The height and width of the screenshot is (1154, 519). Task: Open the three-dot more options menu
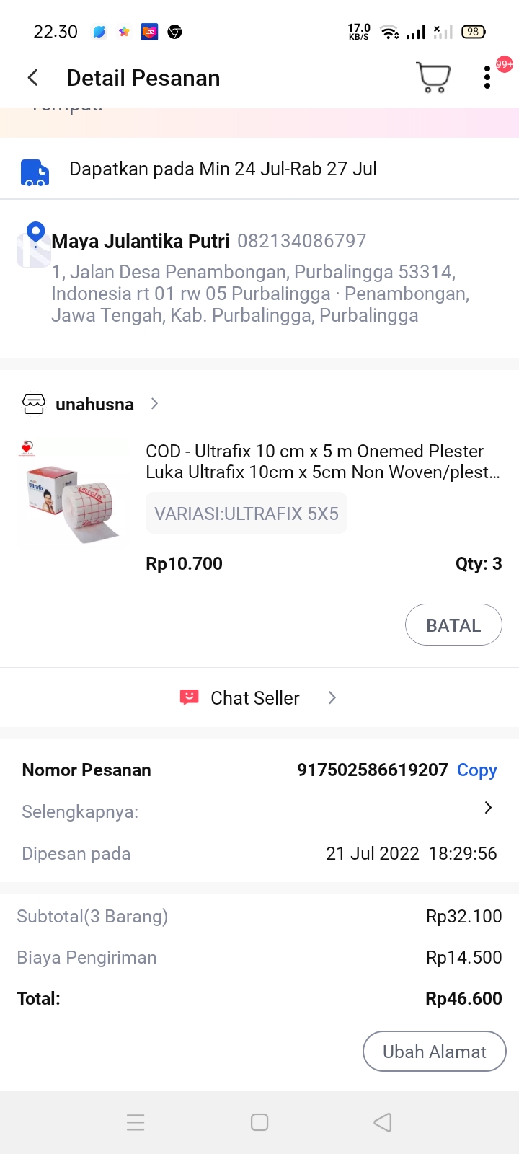pyautogui.click(x=487, y=77)
